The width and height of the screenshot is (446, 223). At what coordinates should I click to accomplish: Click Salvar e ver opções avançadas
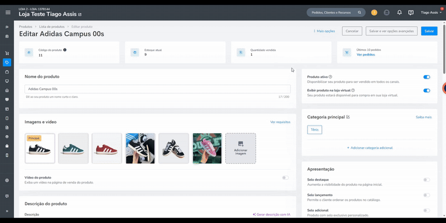(391, 31)
